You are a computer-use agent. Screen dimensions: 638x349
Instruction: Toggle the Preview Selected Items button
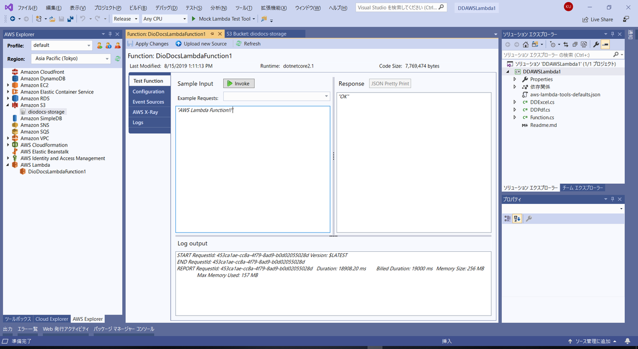pos(605,45)
